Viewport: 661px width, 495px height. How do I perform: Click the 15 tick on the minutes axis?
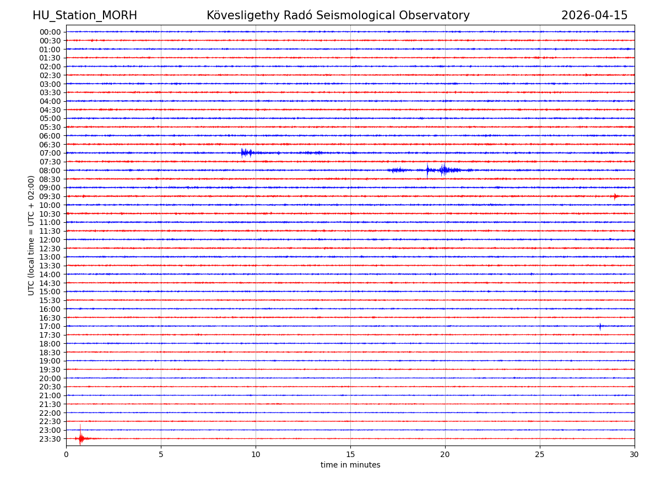coord(350,454)
